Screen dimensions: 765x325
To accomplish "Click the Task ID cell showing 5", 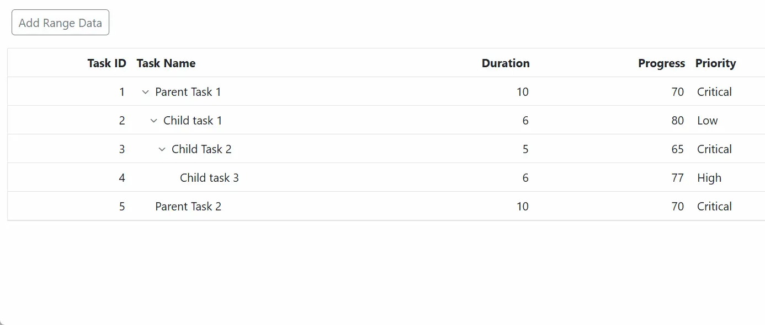I will pyautogui.click(x=122, y=206).
